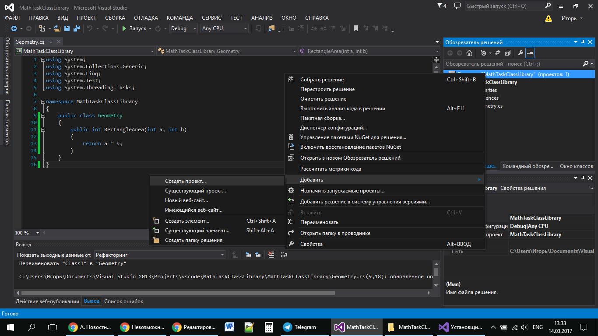Select Создать папку решения from the submenu

tap(217, 240)
